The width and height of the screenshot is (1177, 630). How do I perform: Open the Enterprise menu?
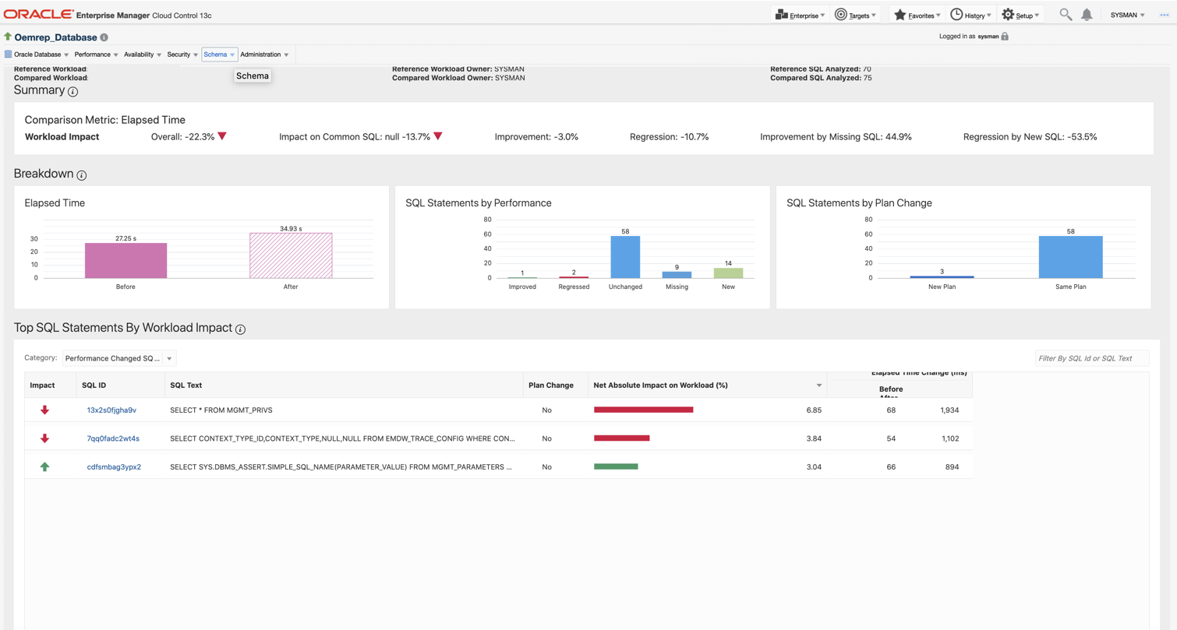click(800, 15)
